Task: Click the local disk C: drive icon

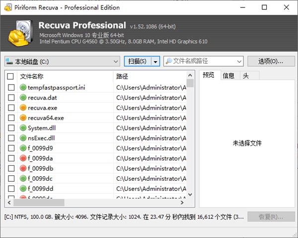Action: [x=9, y=61]
